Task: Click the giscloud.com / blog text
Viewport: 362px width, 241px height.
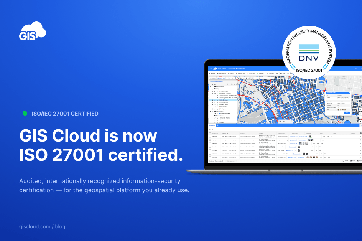Action: click(x=42, y=227)
